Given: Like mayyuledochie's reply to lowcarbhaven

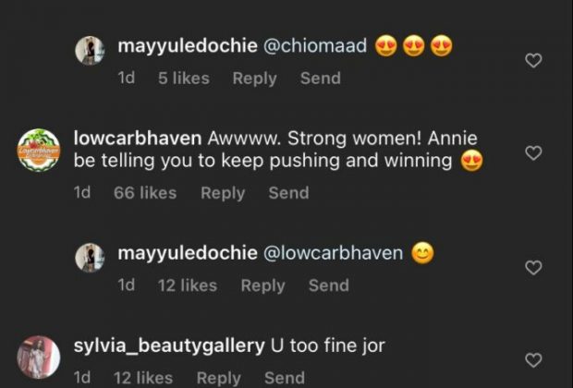Looking at the screenshot, I should pyautogui.click(x=533, y=267).
